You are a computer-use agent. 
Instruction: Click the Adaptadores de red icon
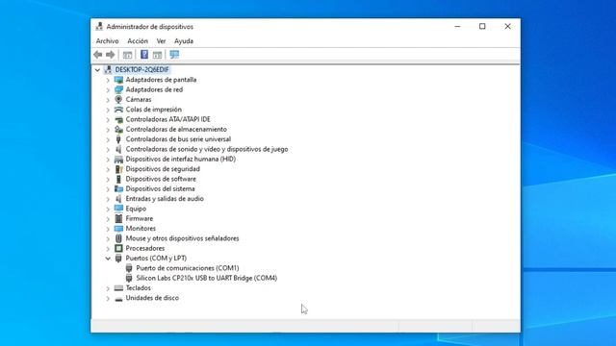click(x=118, y=89)
